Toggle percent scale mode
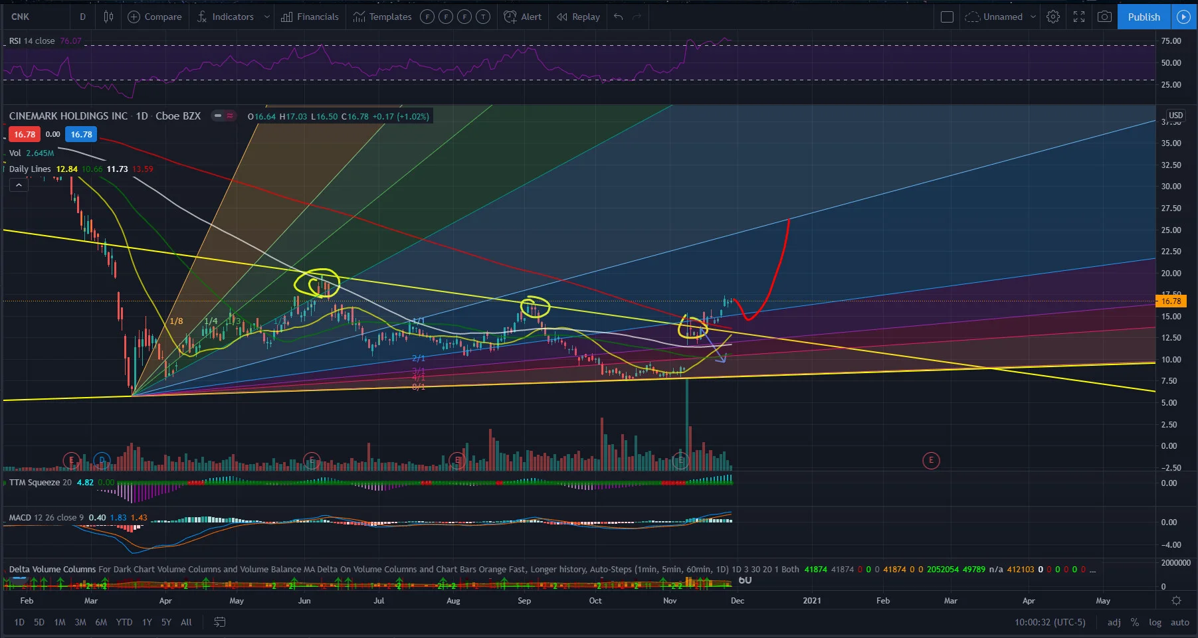 point(1135,622)
